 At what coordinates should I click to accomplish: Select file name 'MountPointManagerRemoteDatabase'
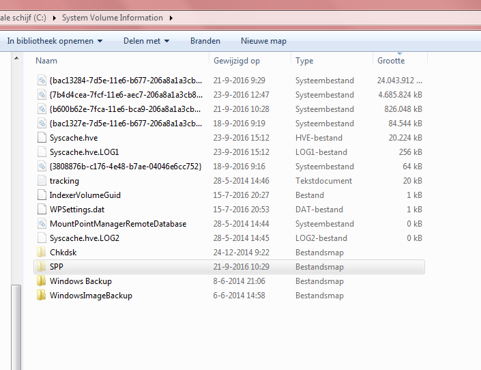click(118, 224)
